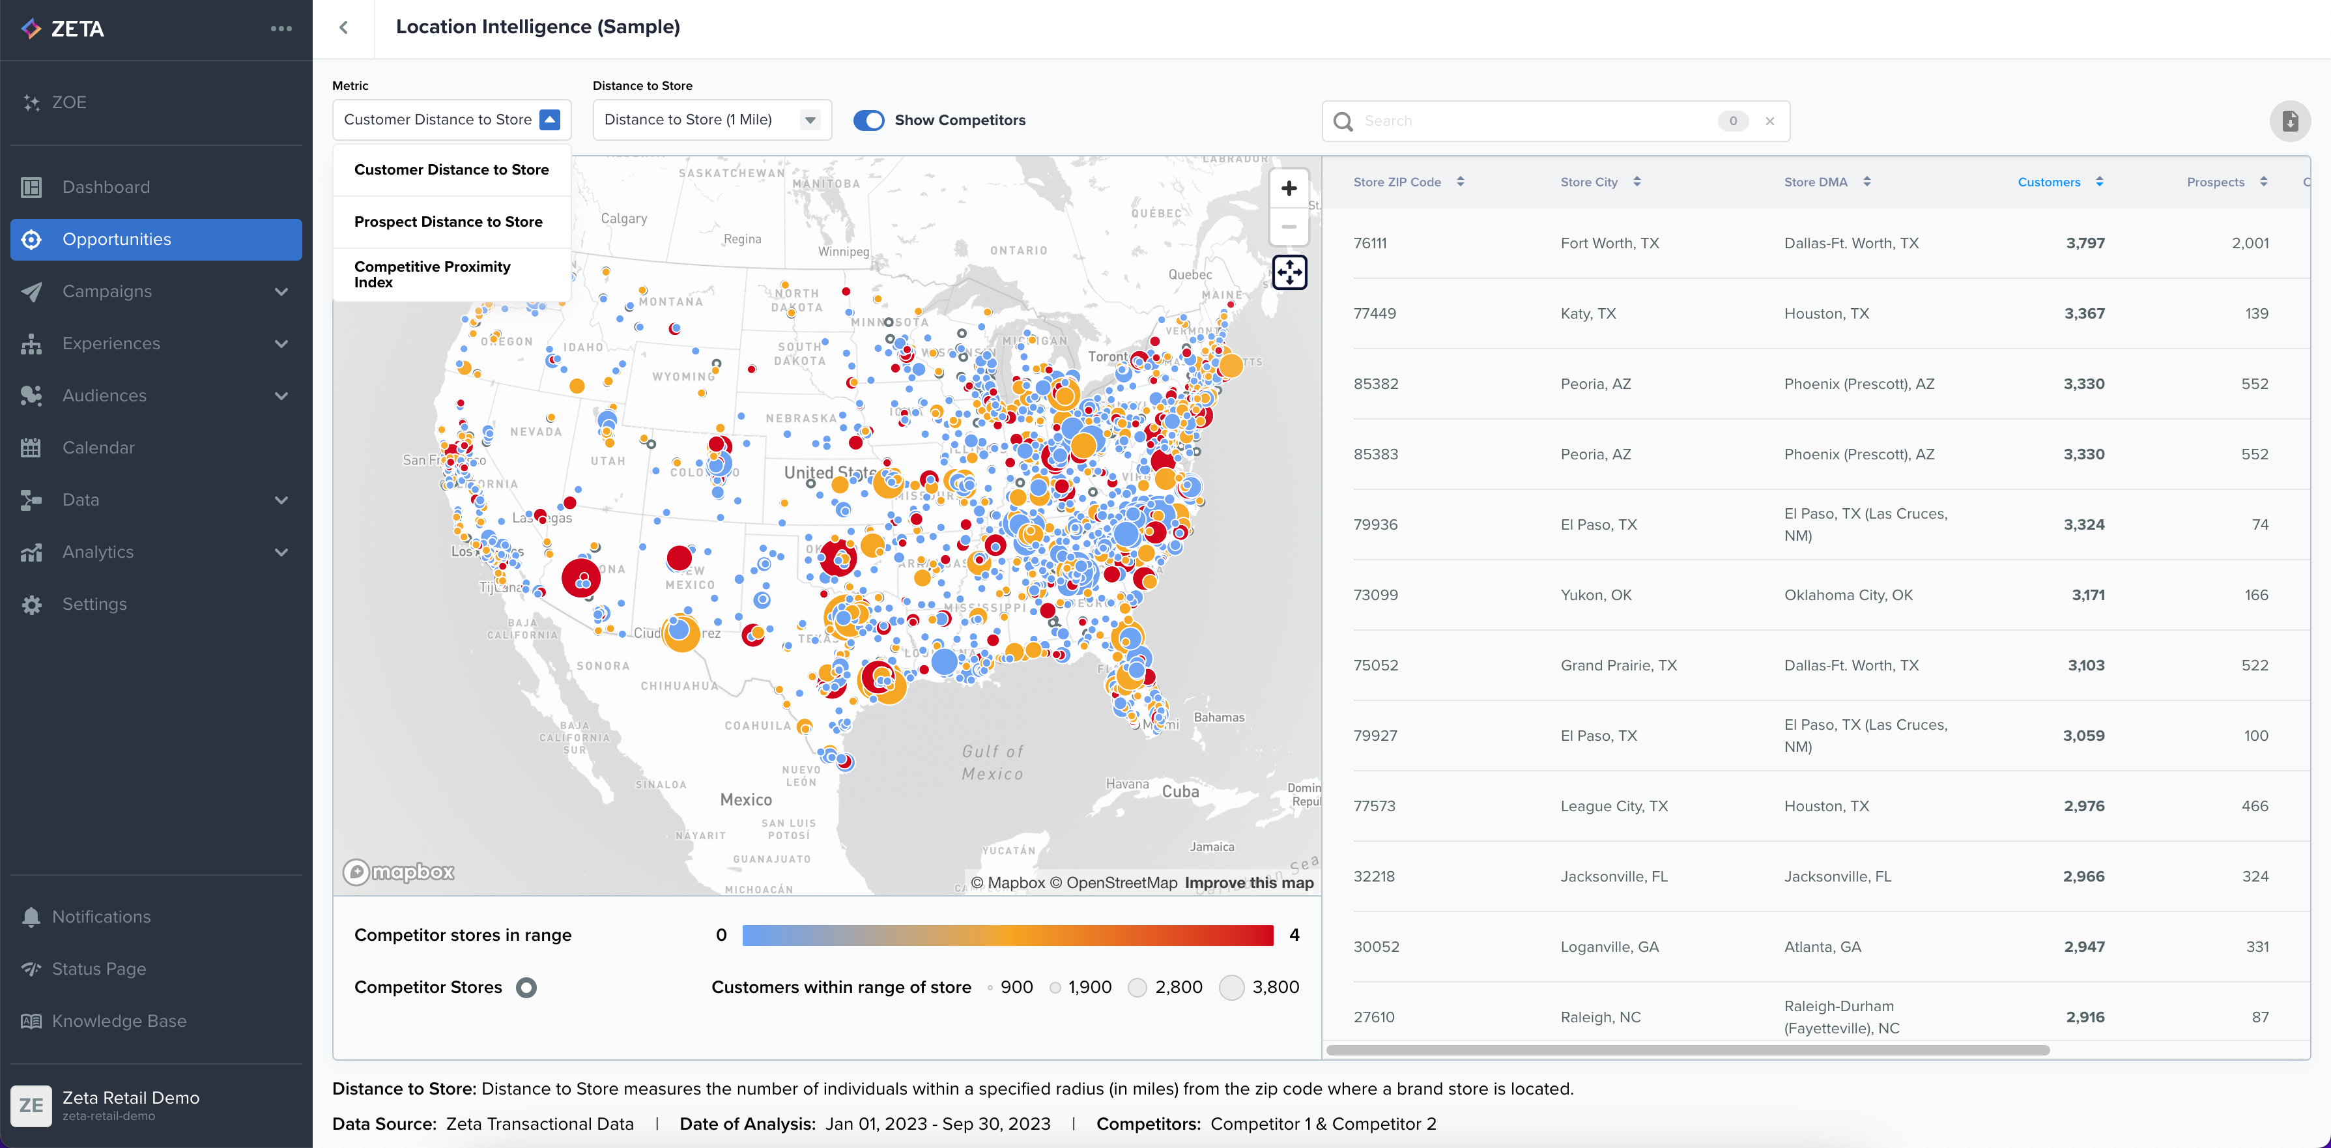Click the Opportunities target icon
The width and height of the screenshot is (2331, 1148).
pyautogui.click(x=32, y=240)
